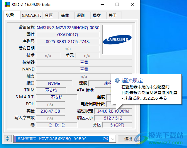The image size is (187, 148).
Task: Click the sector size value 512 / 512
Action: [113, 118]
